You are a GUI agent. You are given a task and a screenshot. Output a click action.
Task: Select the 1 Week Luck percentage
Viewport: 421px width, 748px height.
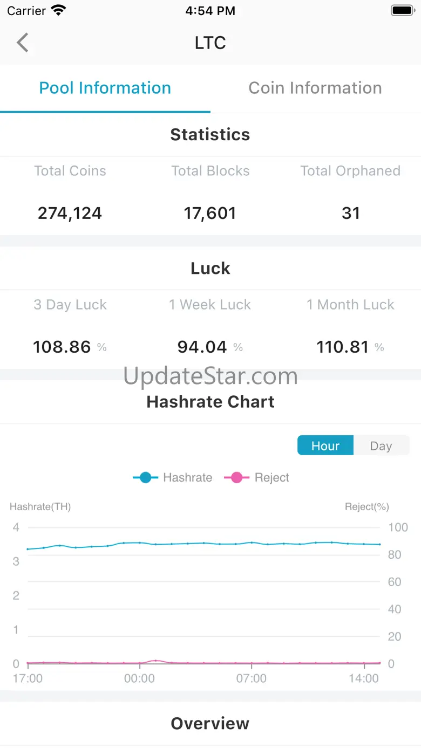202,347
